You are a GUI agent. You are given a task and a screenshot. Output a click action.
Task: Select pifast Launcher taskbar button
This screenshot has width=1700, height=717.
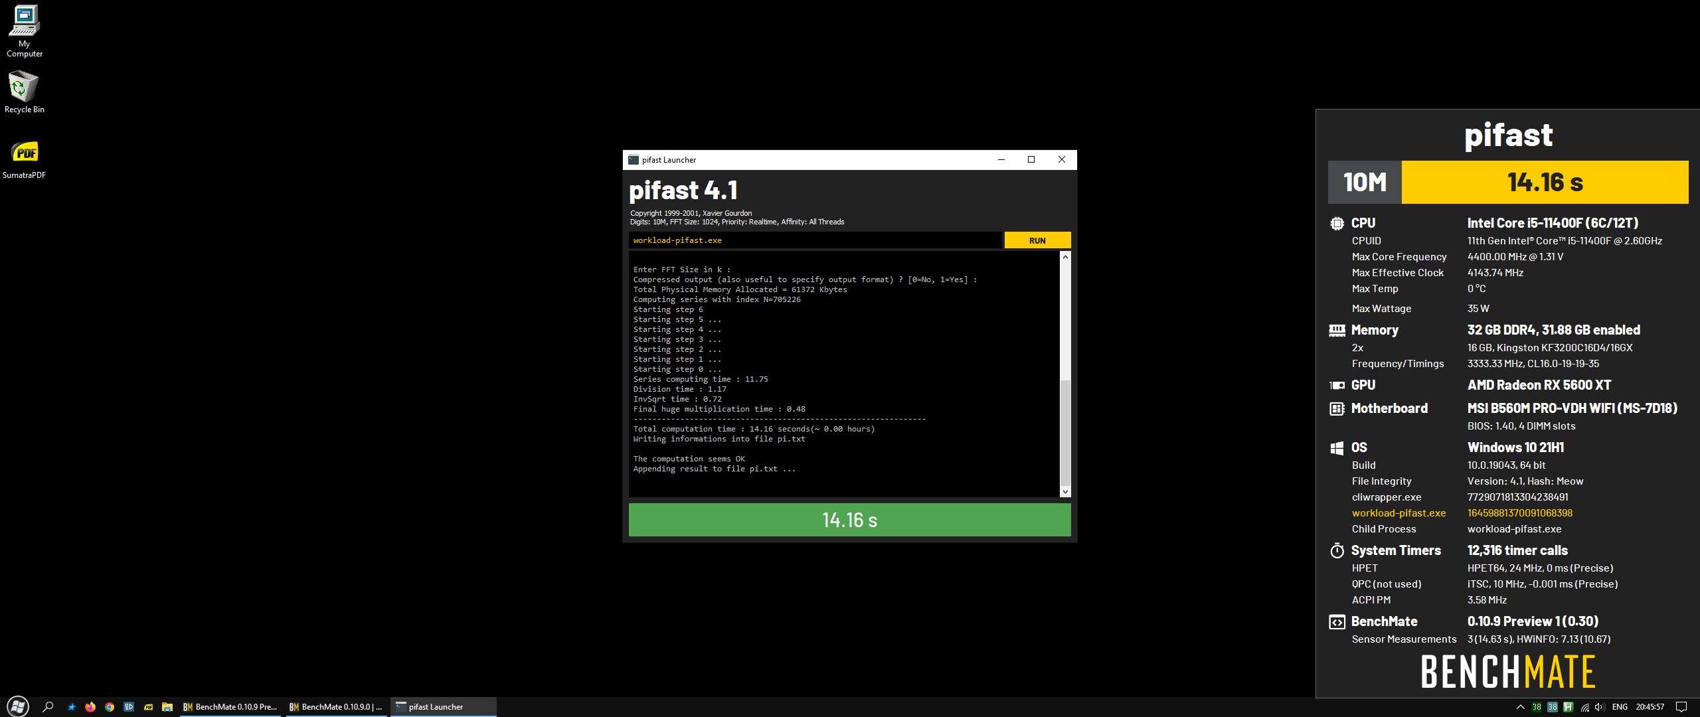pyautogui.click(x=444, y=707)
